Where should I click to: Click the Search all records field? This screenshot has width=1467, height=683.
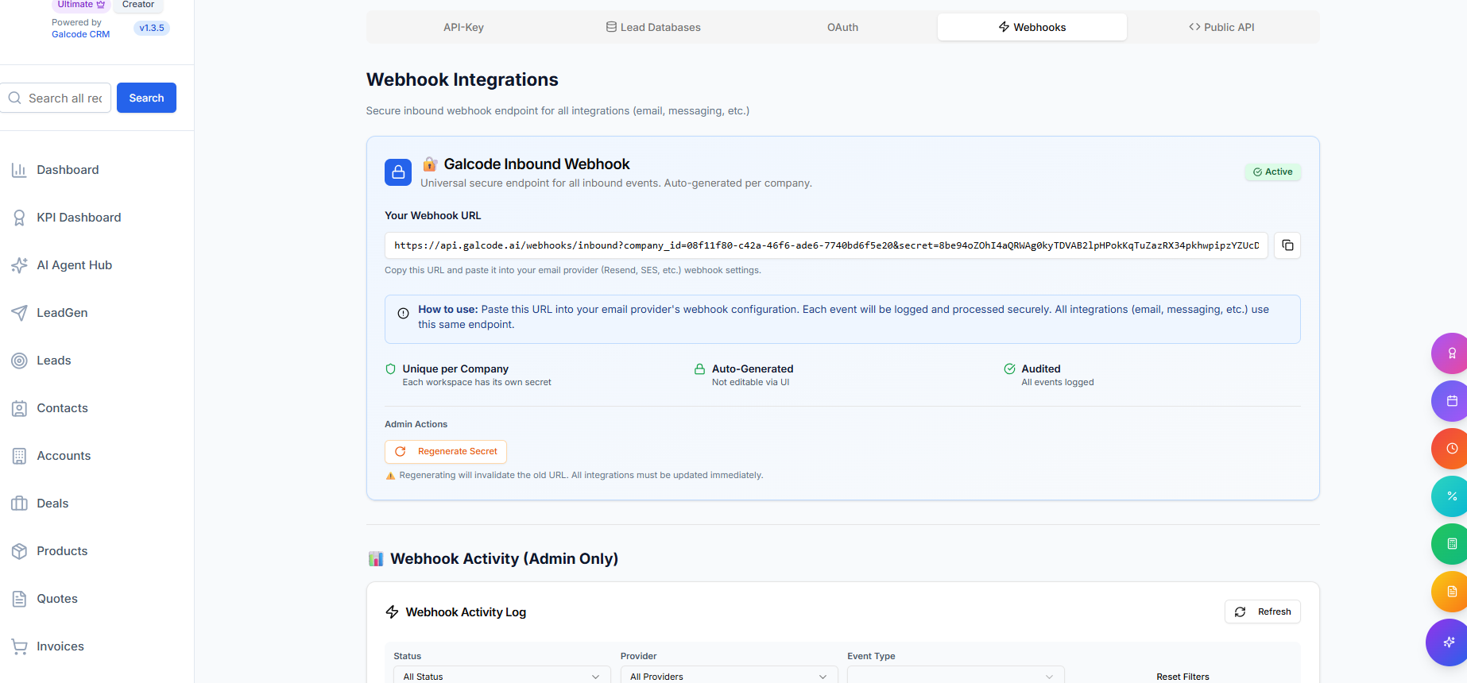coord(56,98)
